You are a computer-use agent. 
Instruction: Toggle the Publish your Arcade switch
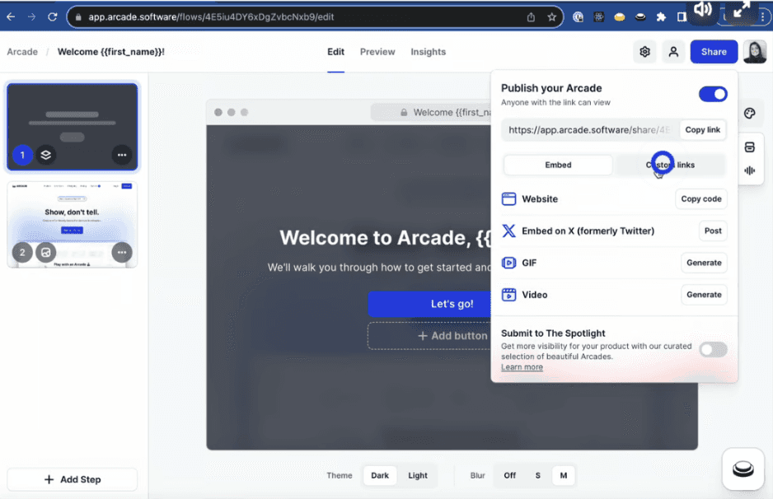713,94
